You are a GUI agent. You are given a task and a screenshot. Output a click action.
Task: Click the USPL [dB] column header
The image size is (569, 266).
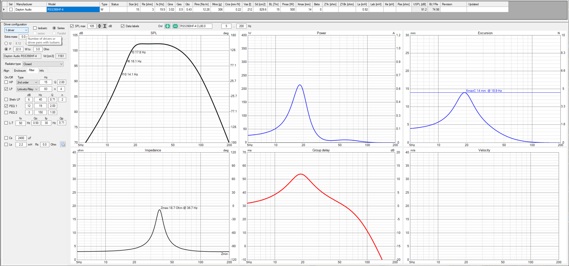click(420, 4)
